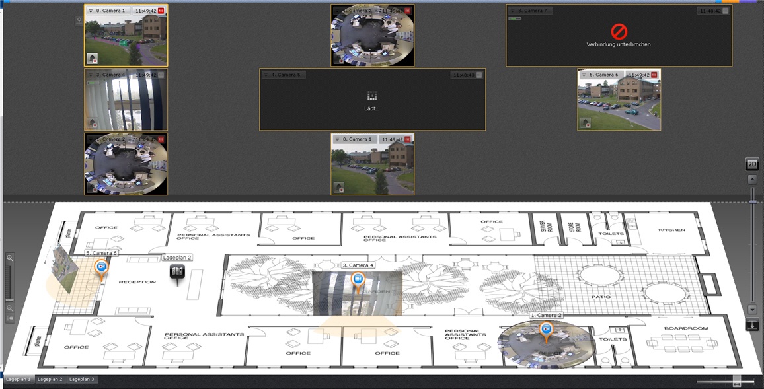The height and width of the screenshot is (389, 764).
Task: Click the signal level bar in Camera 7 tile
Action: (x=515, y=18)
